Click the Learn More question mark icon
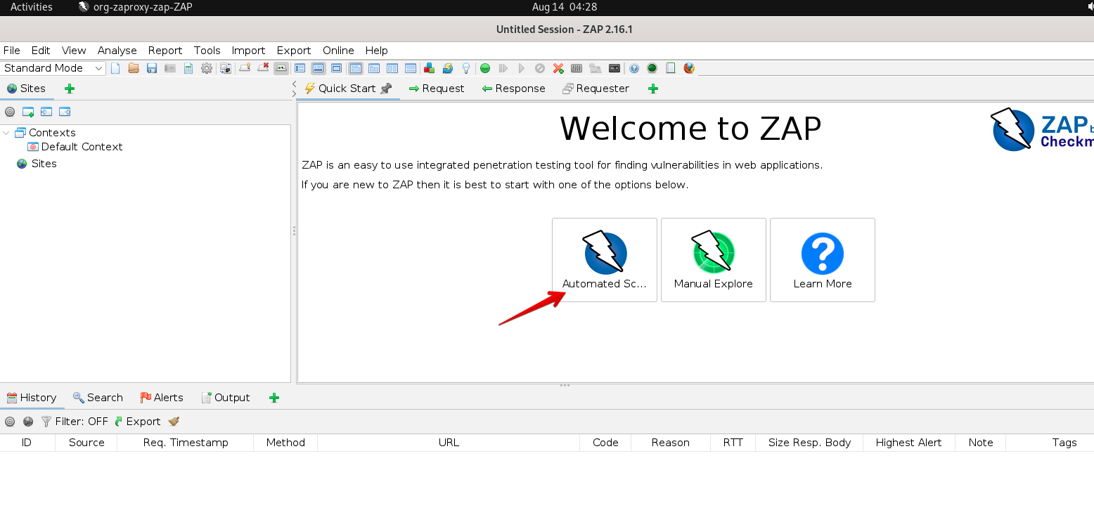The height and width of the screenshot is (508, 1094). point(822,254)
